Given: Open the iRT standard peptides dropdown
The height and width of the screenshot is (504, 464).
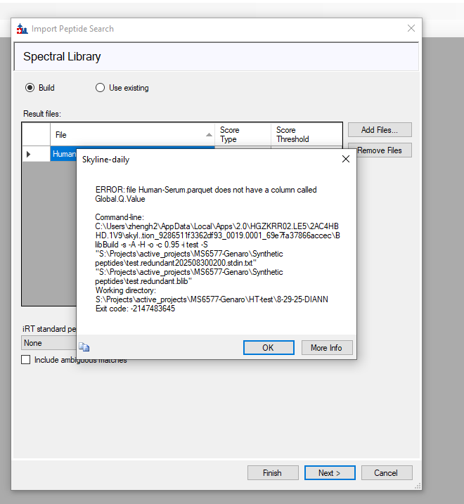Looking at the screenshot, I should (x=48, y=343).
